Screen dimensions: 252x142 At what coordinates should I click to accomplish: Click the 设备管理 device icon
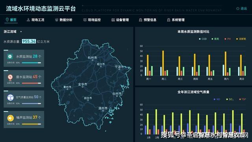[x=113, y=20]
